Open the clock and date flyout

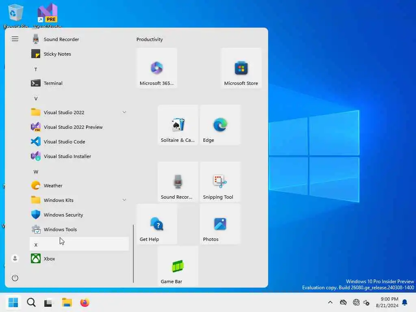(387, 302)
